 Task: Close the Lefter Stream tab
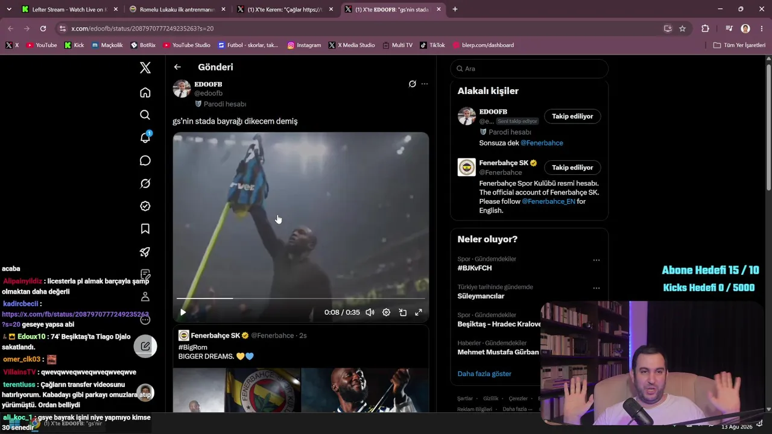click(x=116, y=10)
